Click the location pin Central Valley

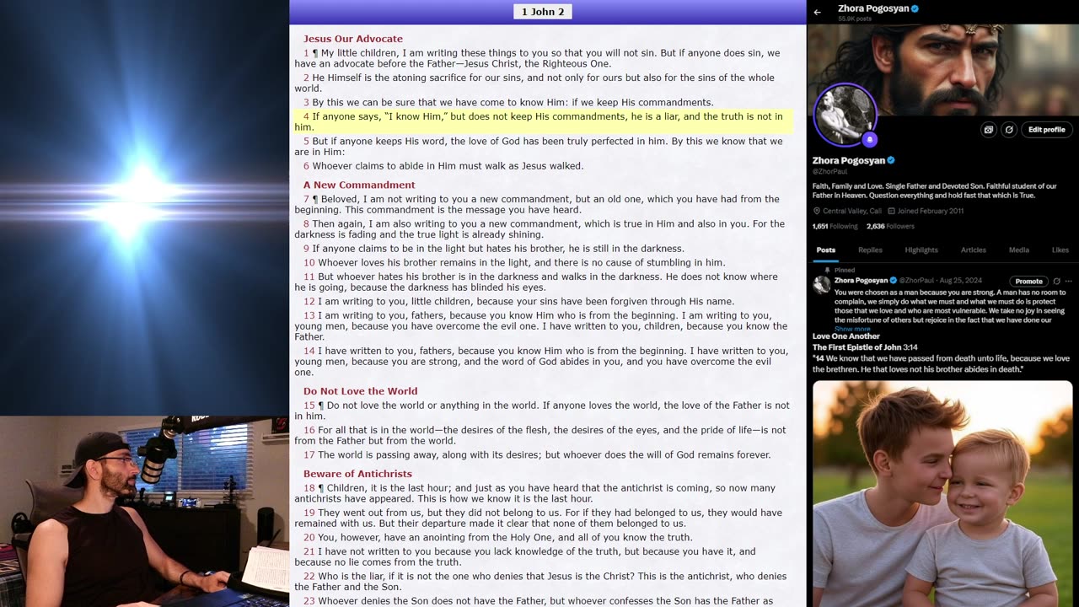(x=817, y=211)
